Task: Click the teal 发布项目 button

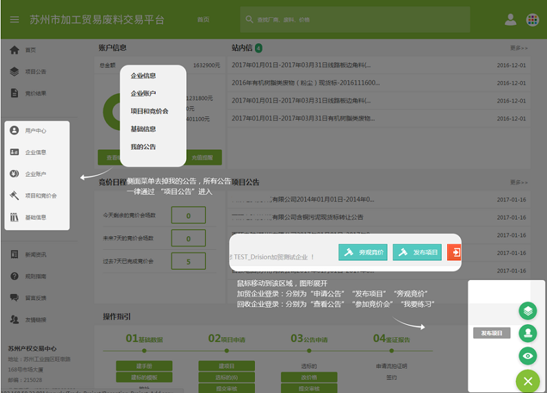Action: click(x=417, y=253)
